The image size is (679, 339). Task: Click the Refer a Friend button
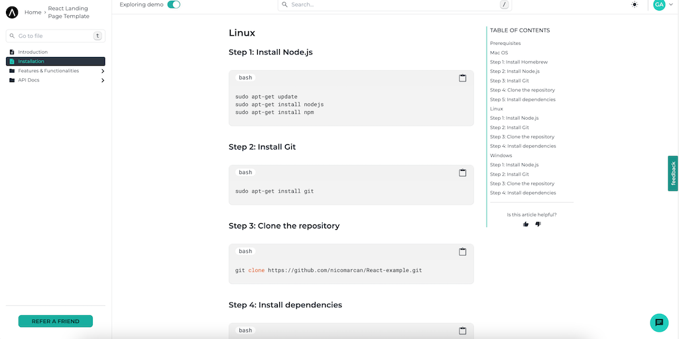pos(56,321)
